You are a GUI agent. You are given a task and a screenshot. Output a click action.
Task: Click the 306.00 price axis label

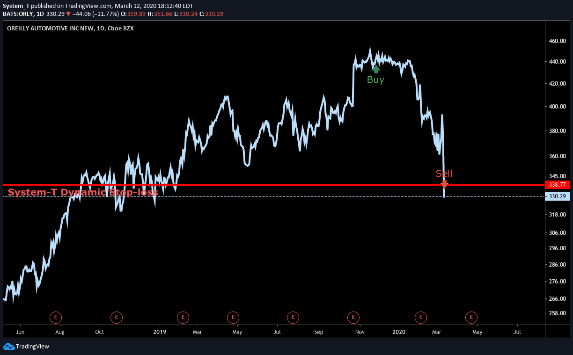pos(557,233)
